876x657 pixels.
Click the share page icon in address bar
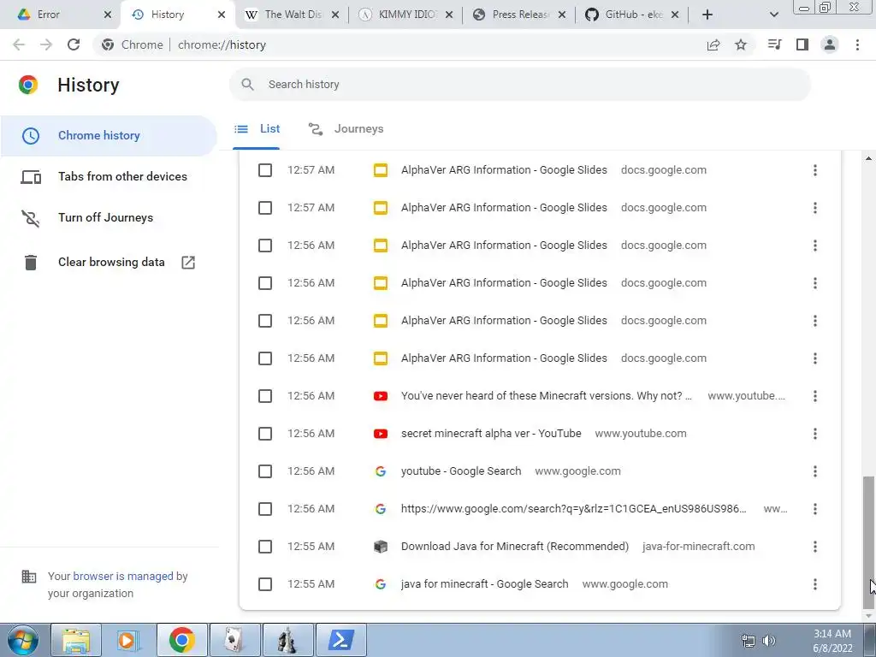coord(713,44)
